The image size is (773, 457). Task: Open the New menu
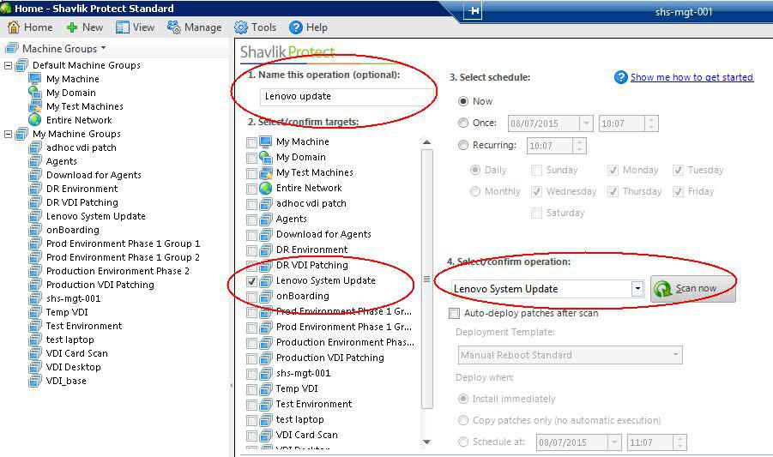[85, 27]
